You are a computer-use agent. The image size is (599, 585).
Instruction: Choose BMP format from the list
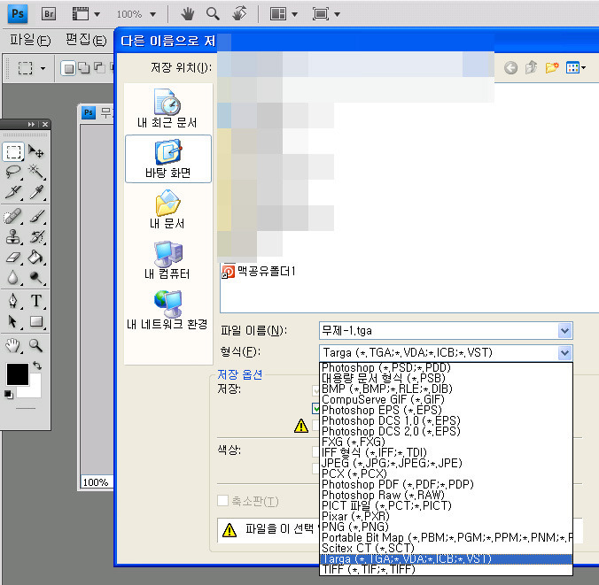tap(446, 389)
